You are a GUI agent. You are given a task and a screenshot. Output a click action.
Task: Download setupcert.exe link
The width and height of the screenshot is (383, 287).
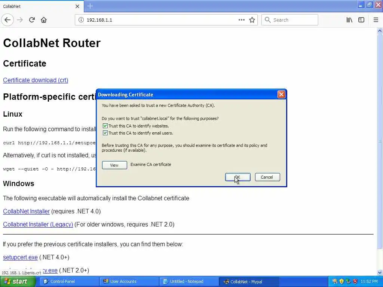pos(20,257)
